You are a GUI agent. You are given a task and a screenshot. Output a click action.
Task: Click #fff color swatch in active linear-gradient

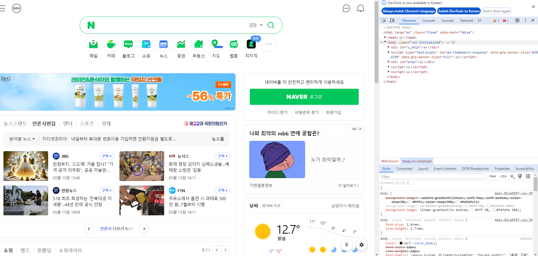(x=473, y=210)
